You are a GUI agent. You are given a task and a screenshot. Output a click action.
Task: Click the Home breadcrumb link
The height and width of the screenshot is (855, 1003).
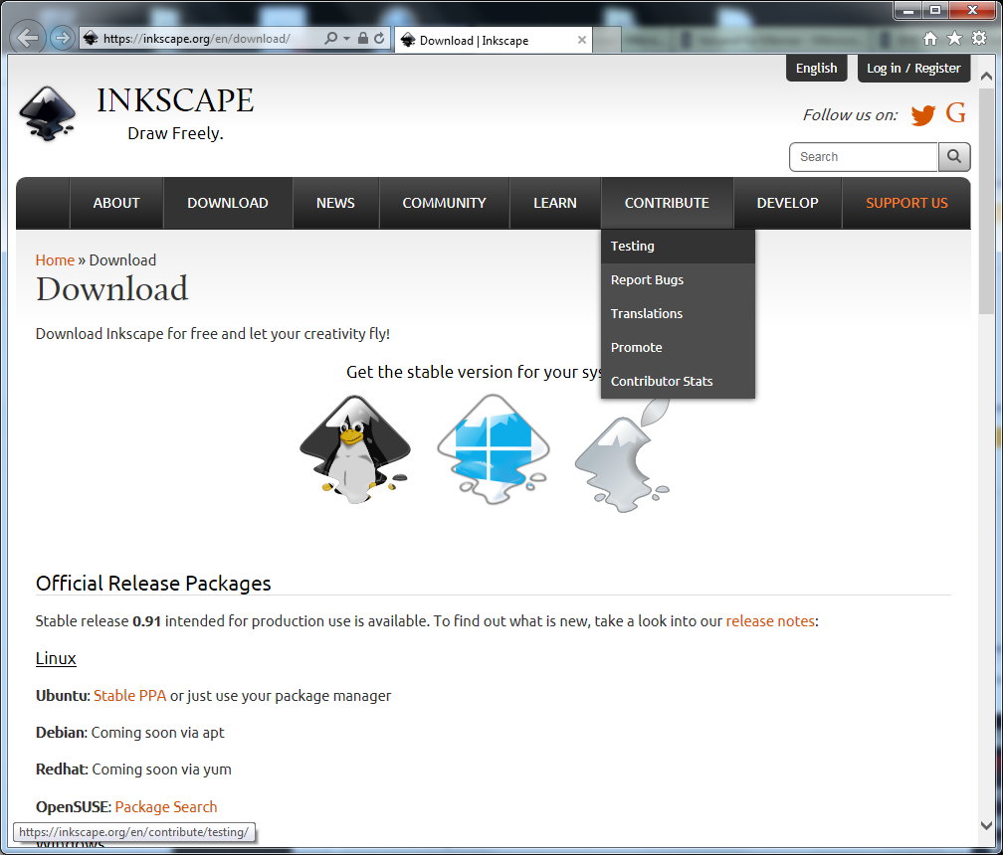click(x=55, y=260)
